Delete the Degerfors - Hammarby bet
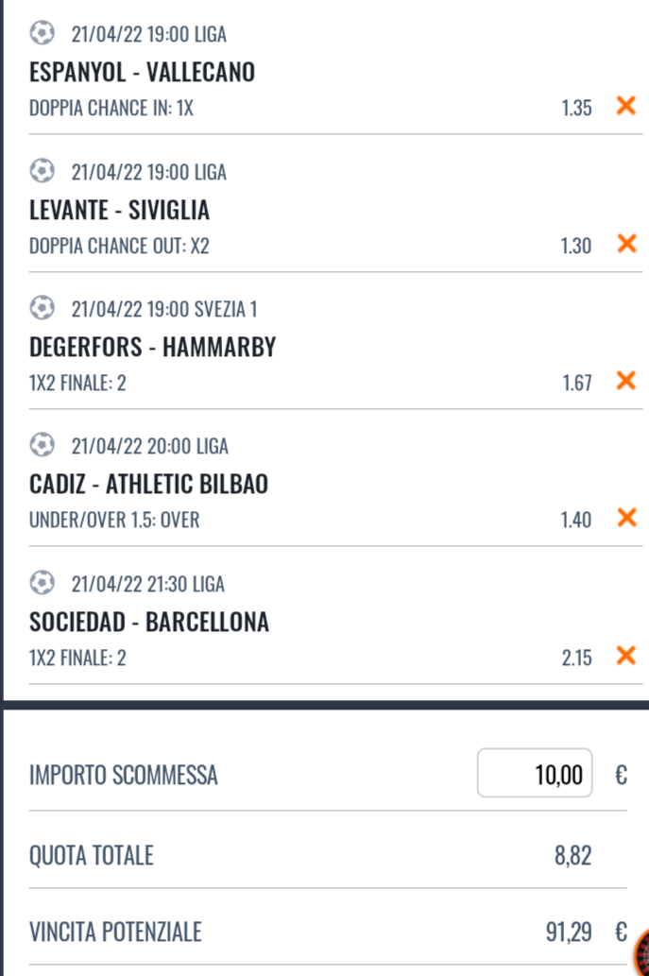The height and width of the screenshot is (976, 649). (x=625, y=381)
